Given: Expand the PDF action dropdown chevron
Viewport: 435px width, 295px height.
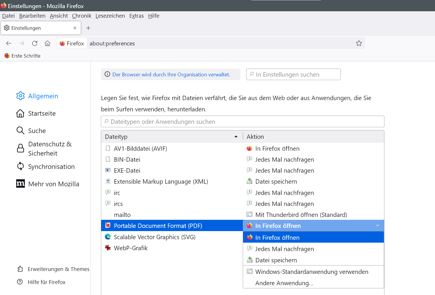Looking at the screenshot, I should pos(377,226).
